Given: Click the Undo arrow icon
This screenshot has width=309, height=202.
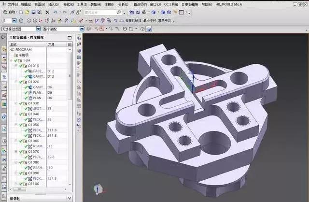Looking at the screenshot, I should coord(56,12).
